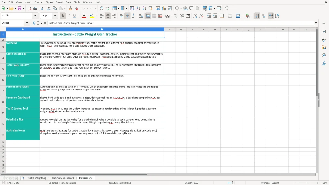Toggle Wrap Text

141,16
